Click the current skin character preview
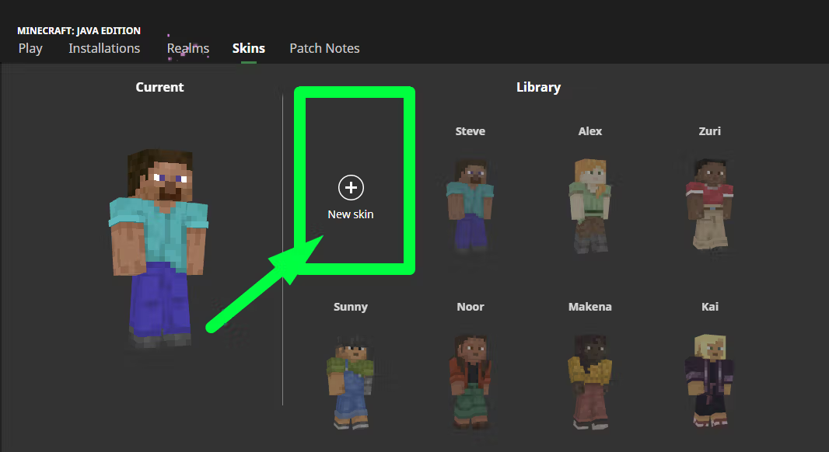 tap(159, 248)
